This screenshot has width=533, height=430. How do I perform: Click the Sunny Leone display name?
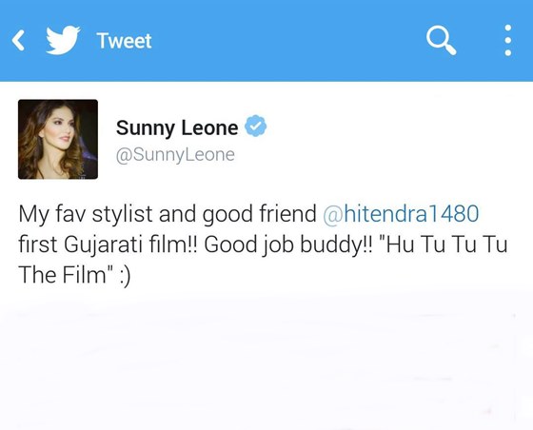point(177,127)
